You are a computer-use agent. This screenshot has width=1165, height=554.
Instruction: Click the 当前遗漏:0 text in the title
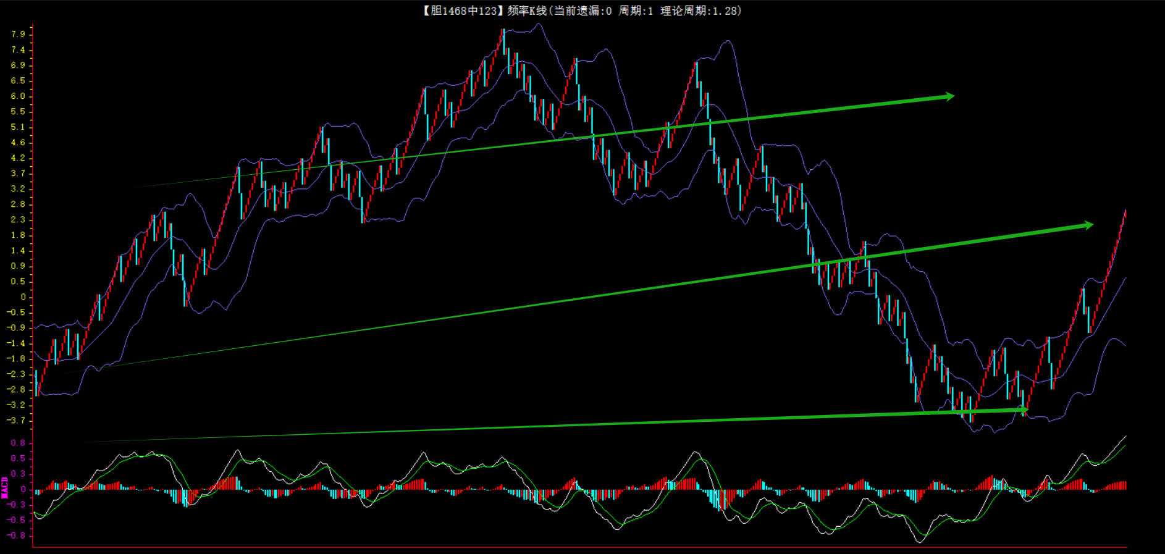coord(582,10)
